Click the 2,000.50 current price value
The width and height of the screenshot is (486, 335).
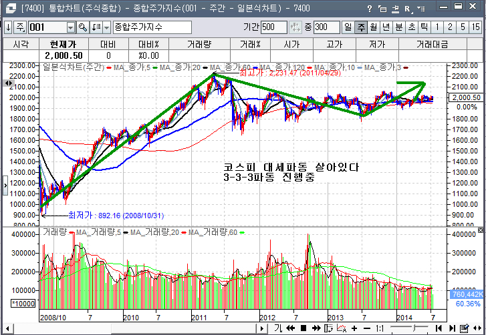(x=64, y=55)
